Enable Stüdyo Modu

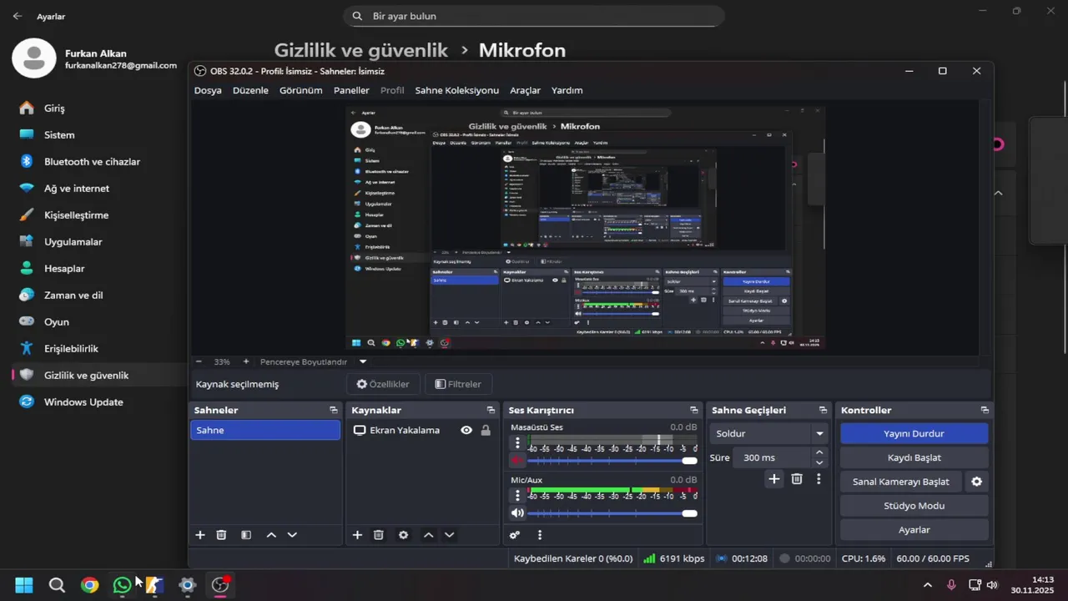click(914, 506)
